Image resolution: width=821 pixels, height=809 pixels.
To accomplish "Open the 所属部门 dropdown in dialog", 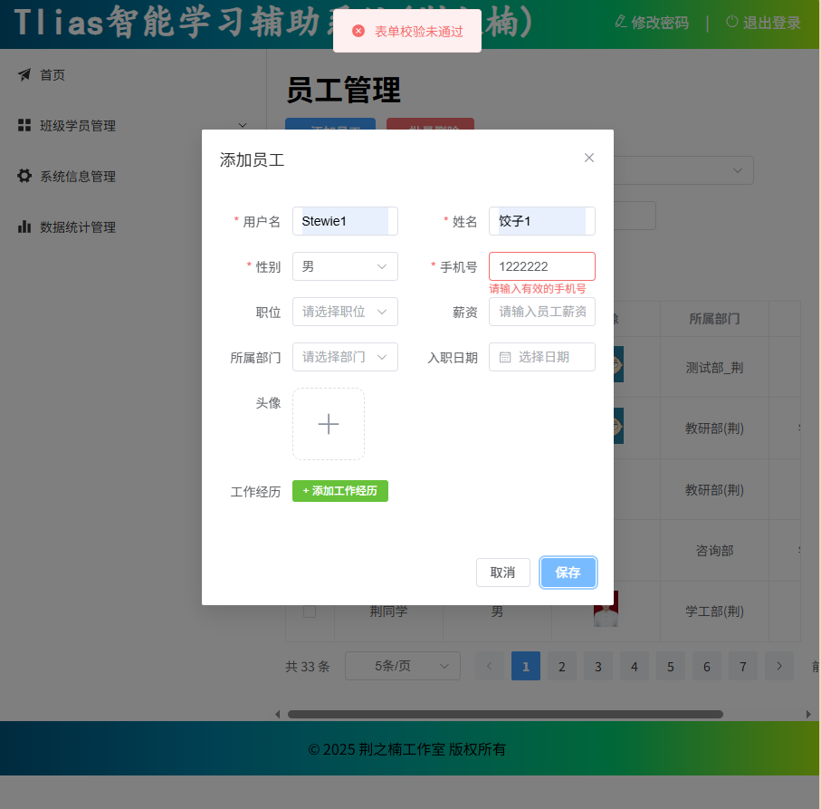I will coord(345,357).
